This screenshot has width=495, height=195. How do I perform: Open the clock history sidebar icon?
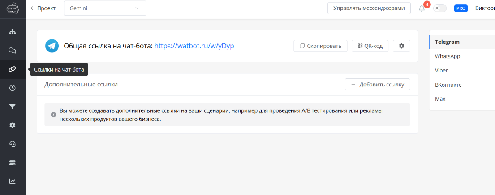click(x=13, y=88)
